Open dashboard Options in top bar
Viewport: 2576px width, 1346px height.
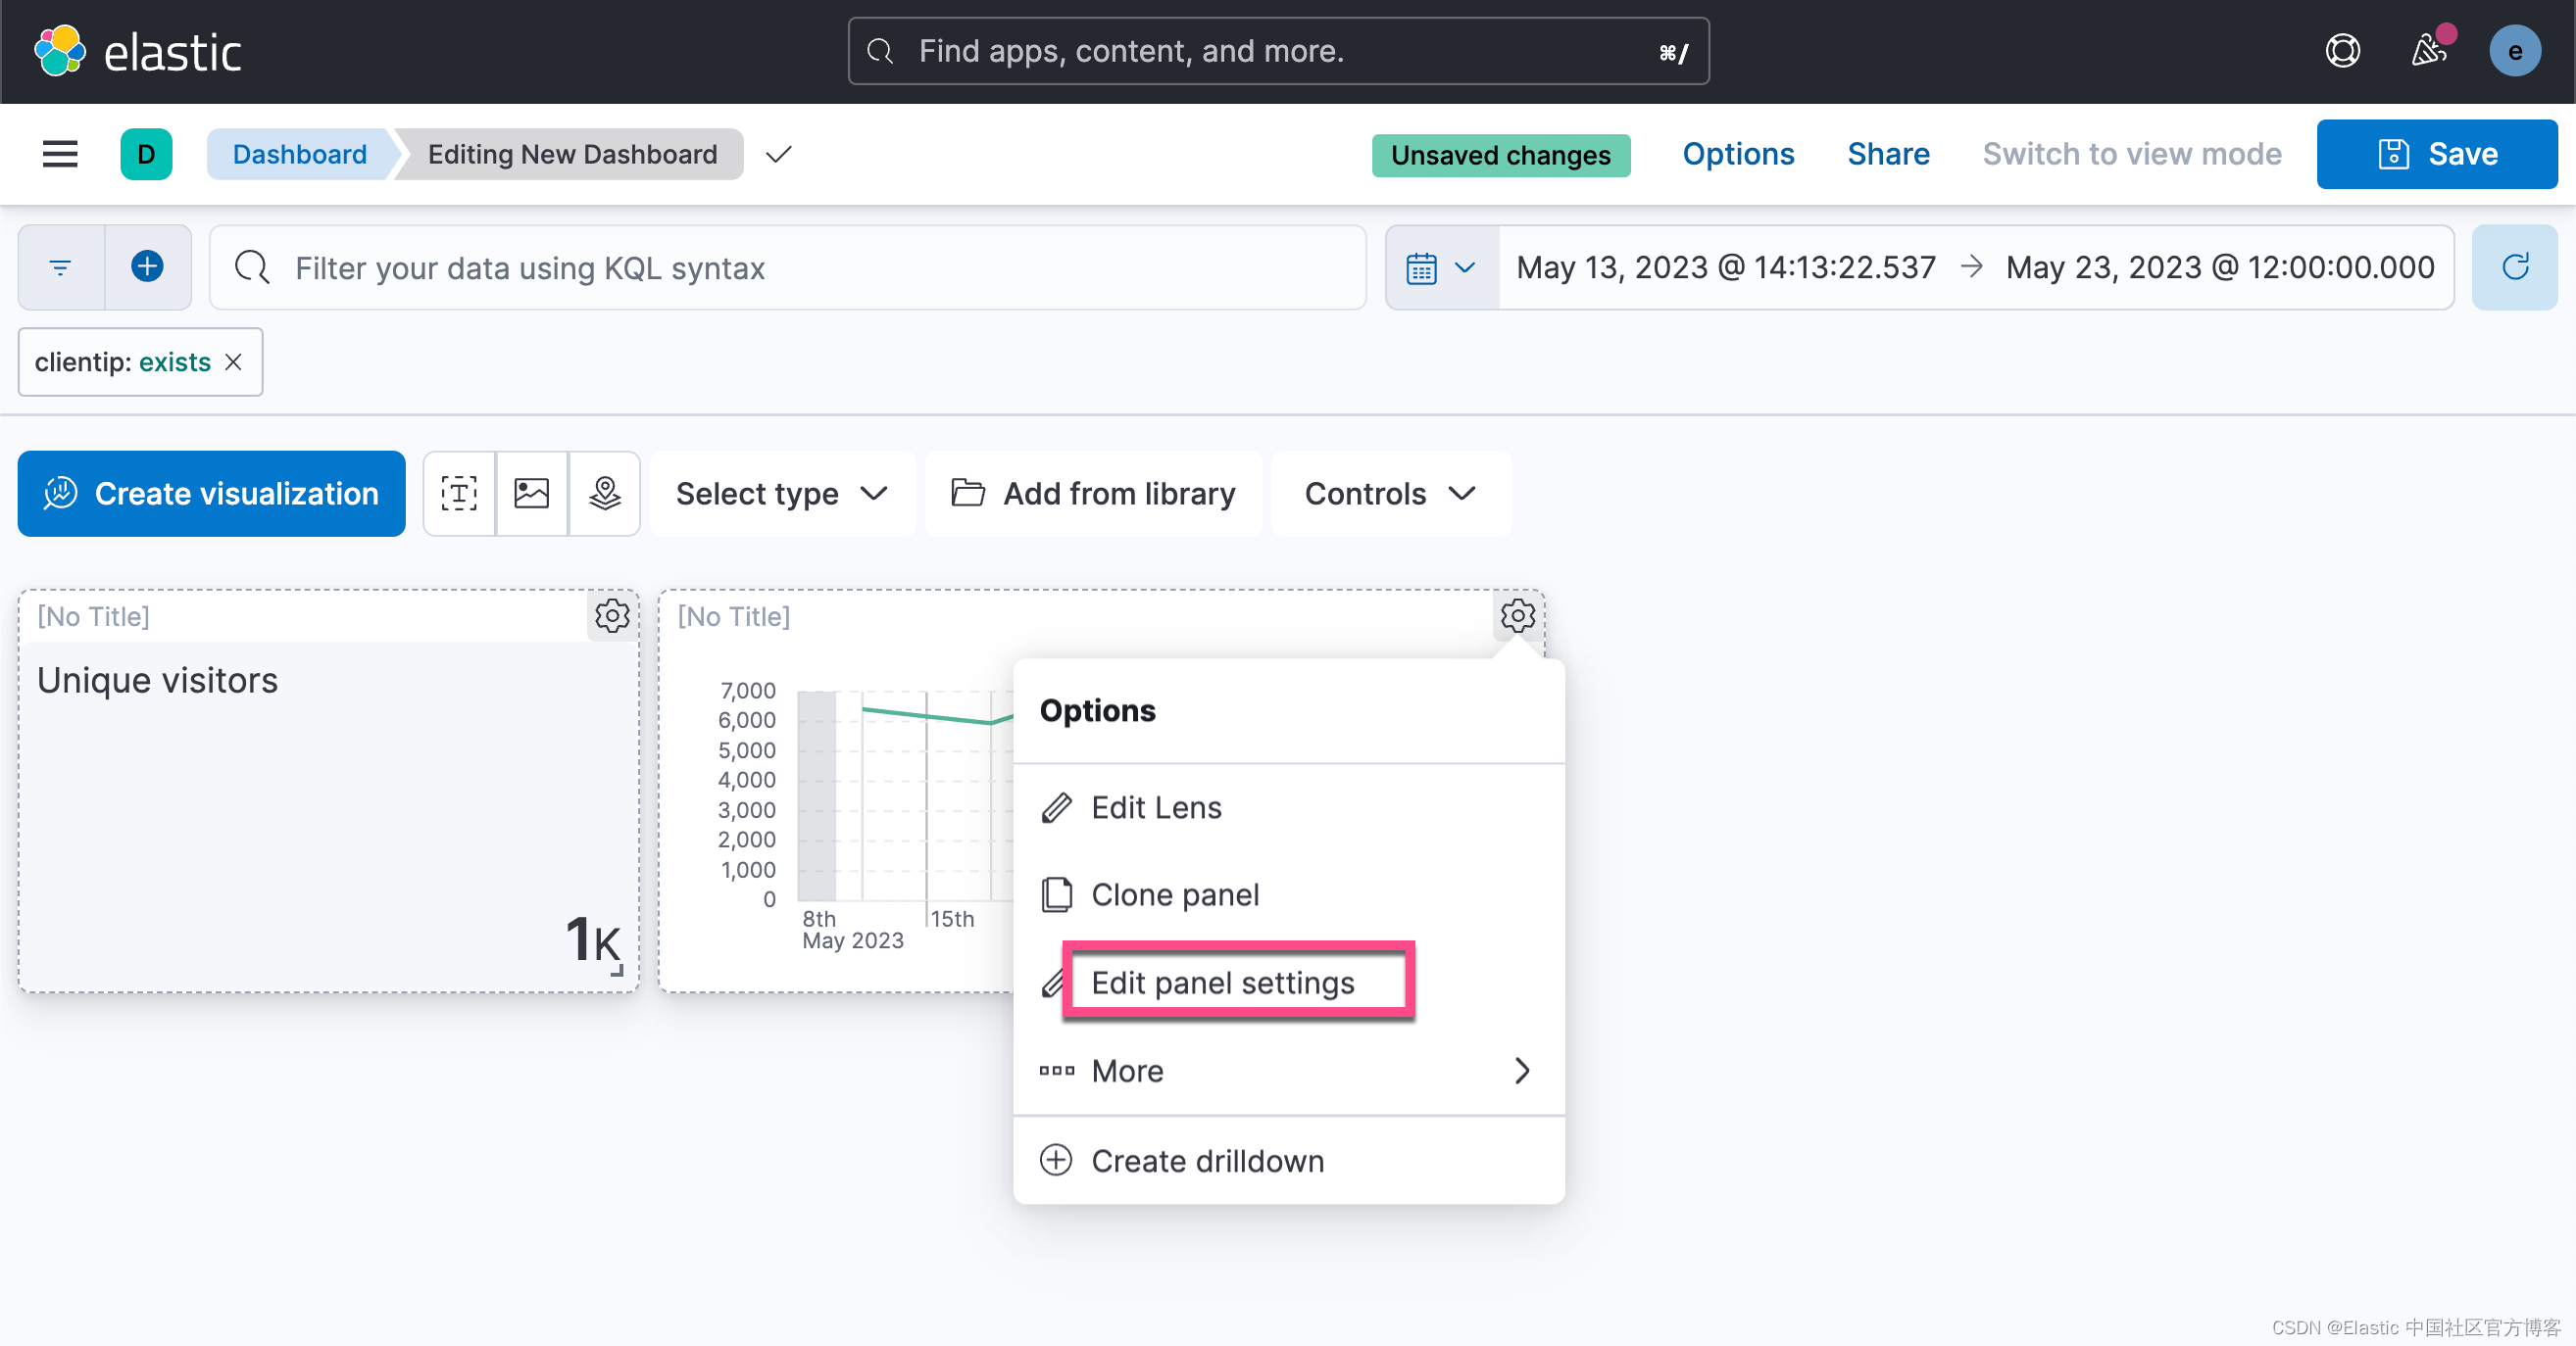point(1738,154)
